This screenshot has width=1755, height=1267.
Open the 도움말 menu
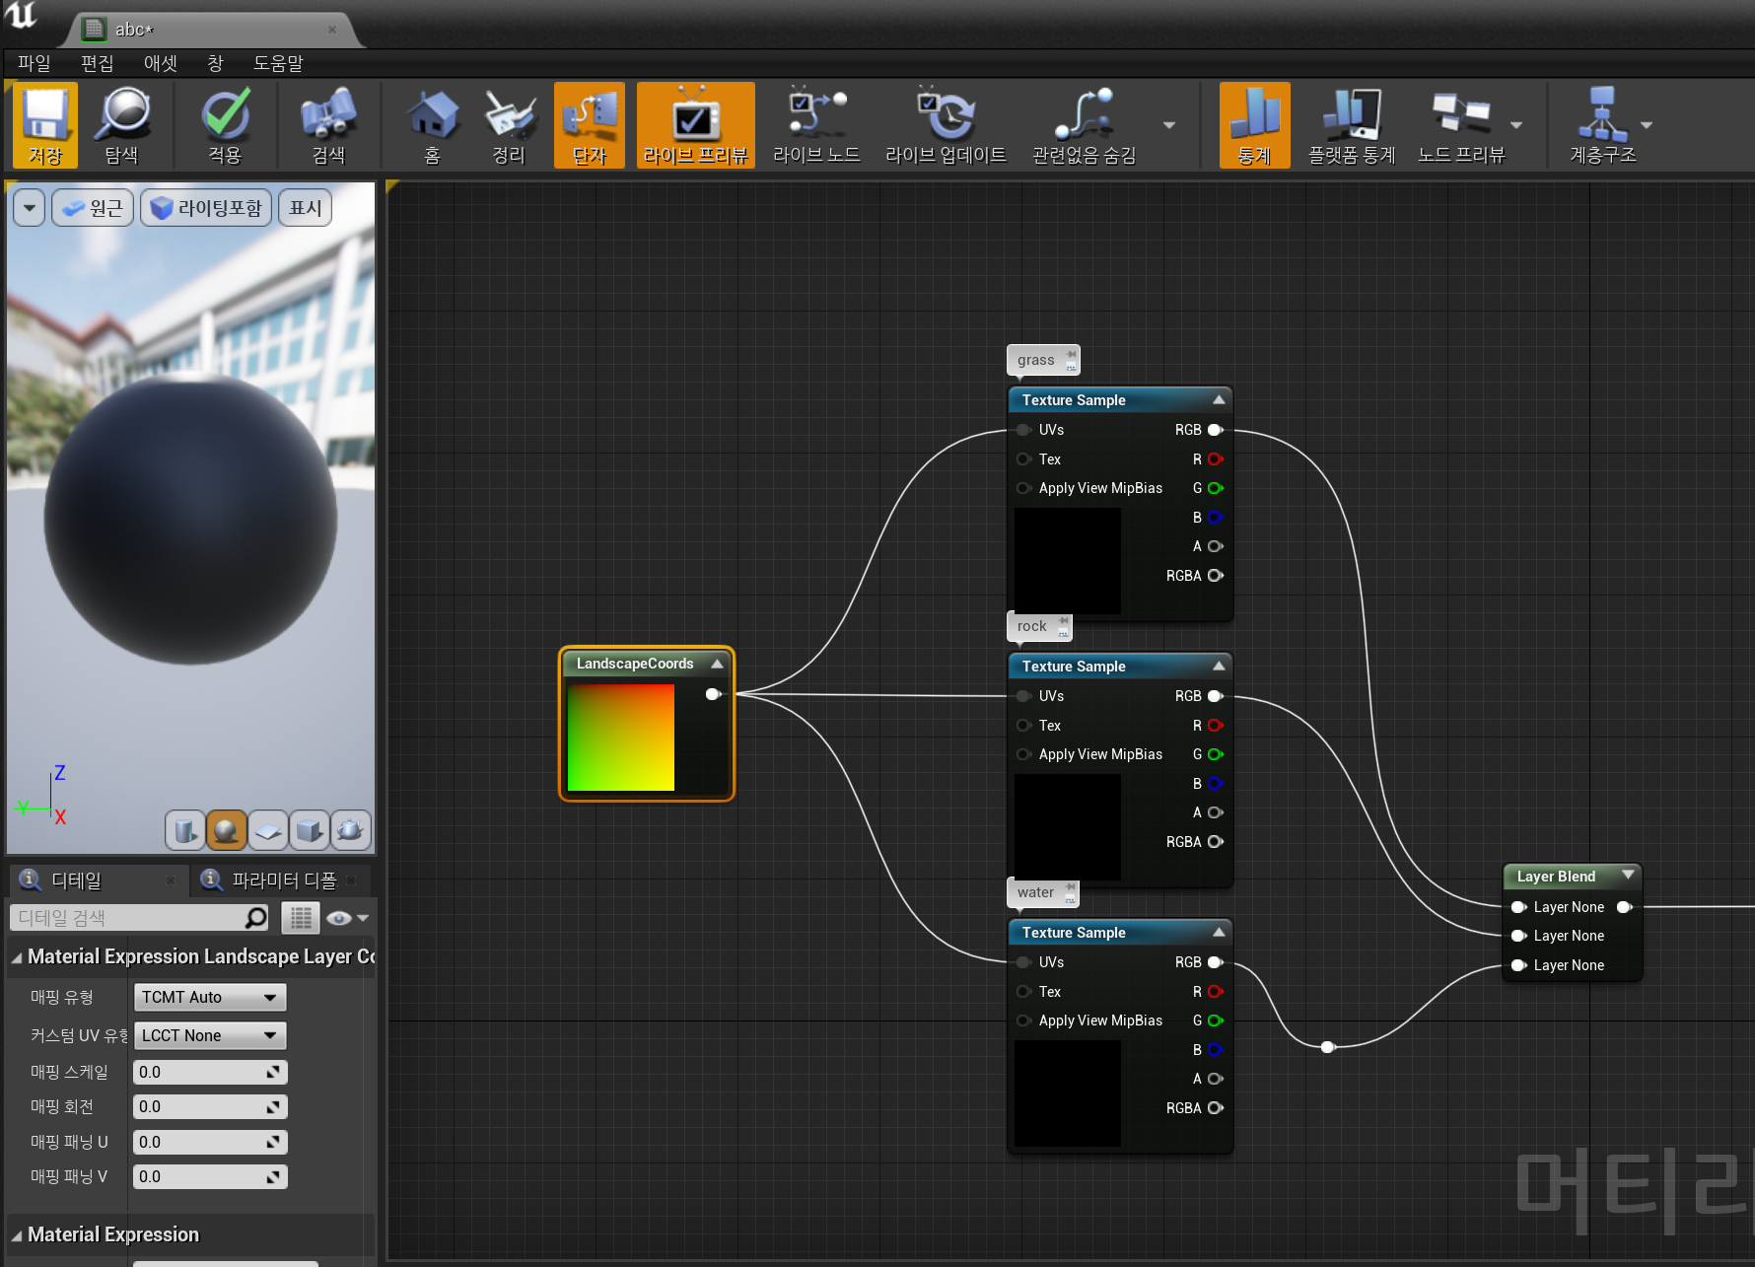pos(278,63)
